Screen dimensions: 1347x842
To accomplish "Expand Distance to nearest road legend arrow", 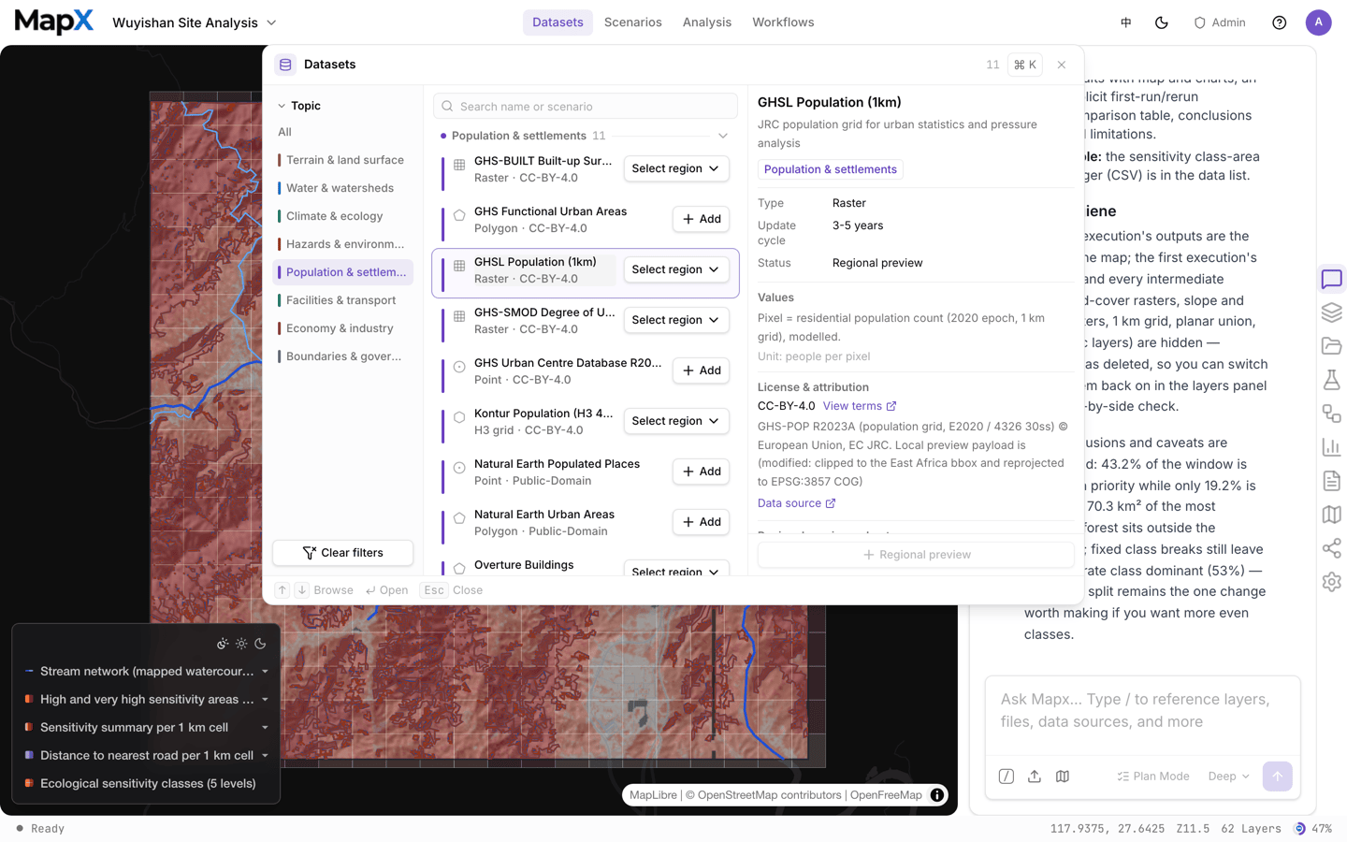I will pyautogui.click(x=265, y=756).
